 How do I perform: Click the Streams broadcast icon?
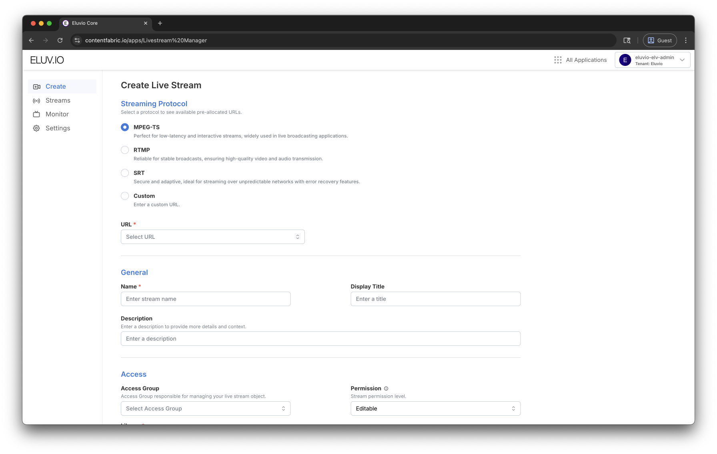[36, 101]
